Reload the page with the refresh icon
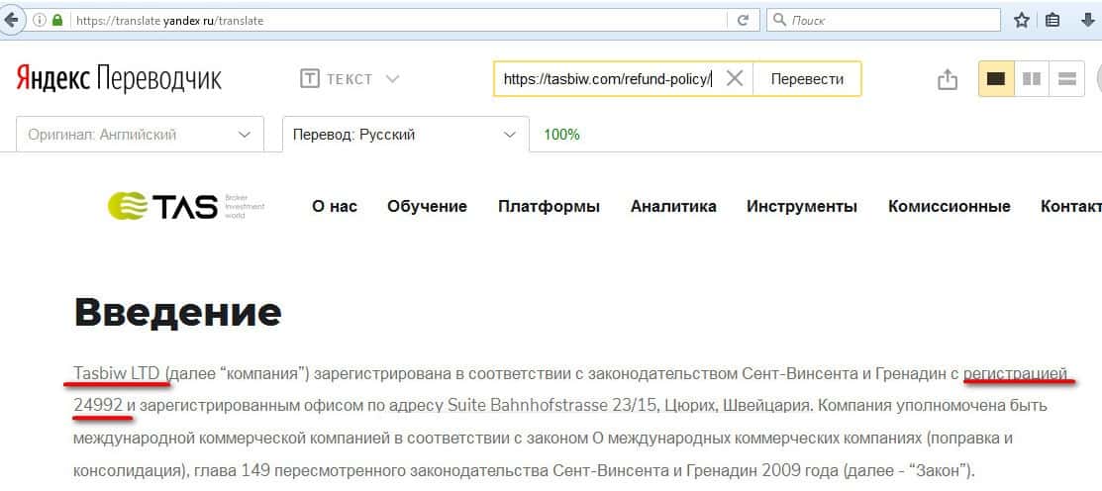The image size is (1102, 491). click(x=742, y=20)
